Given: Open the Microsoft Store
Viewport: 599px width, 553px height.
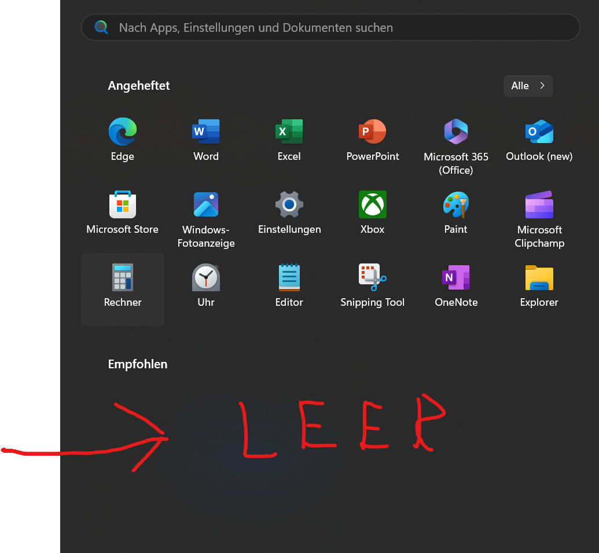Looking at the screenshot, I should [123, 213].
